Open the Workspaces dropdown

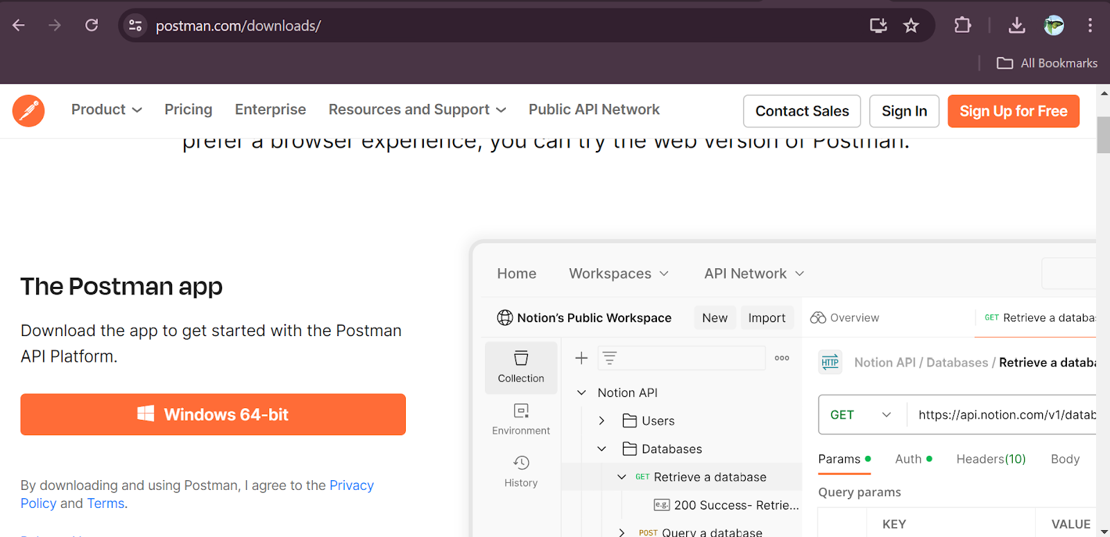click(619, 274)
